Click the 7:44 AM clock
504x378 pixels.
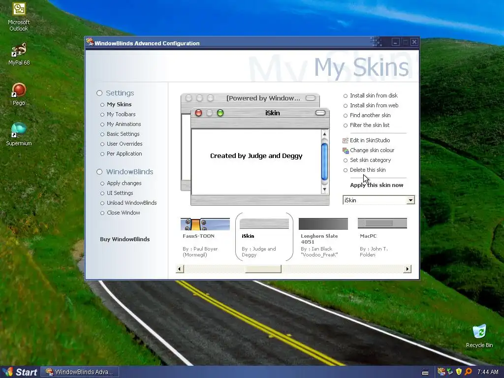tap(488, 372)
